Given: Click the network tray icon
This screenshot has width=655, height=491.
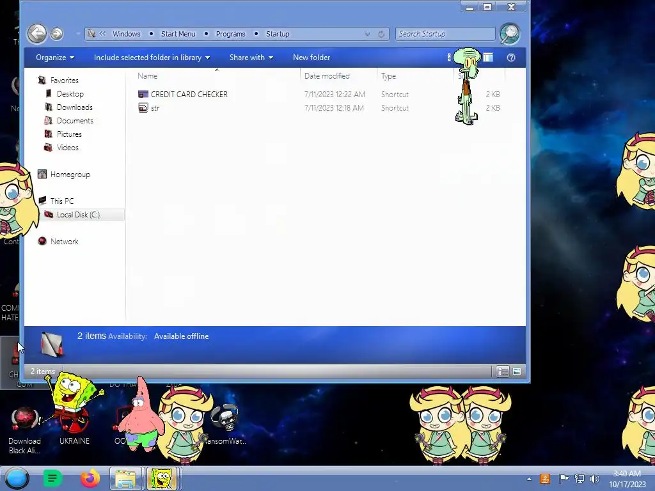Looking at the screenshot, I should [580, 479].
